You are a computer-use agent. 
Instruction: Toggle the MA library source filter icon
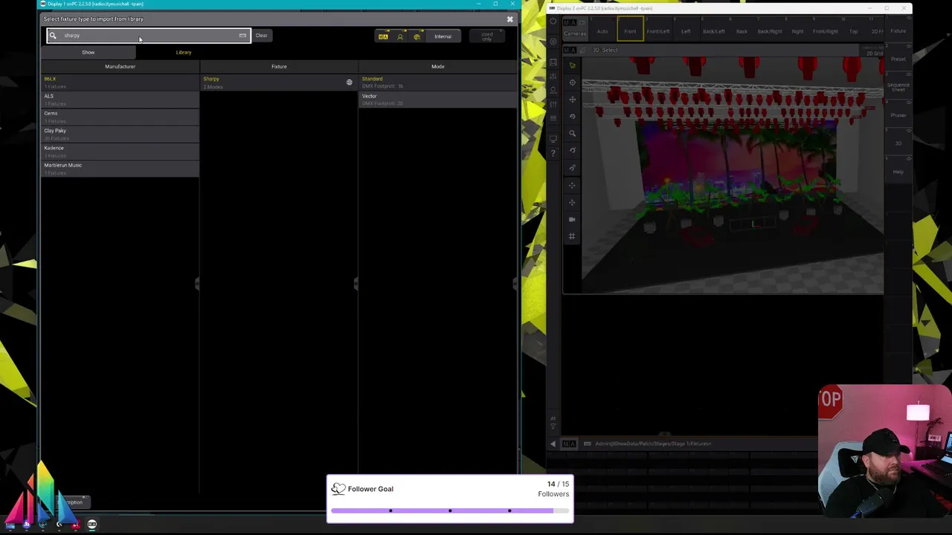[383, 36]
